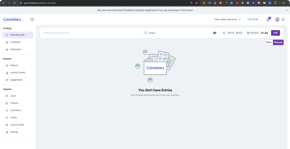Switch to Manual mode
290x149 pixels.
(x=278, y=42)
